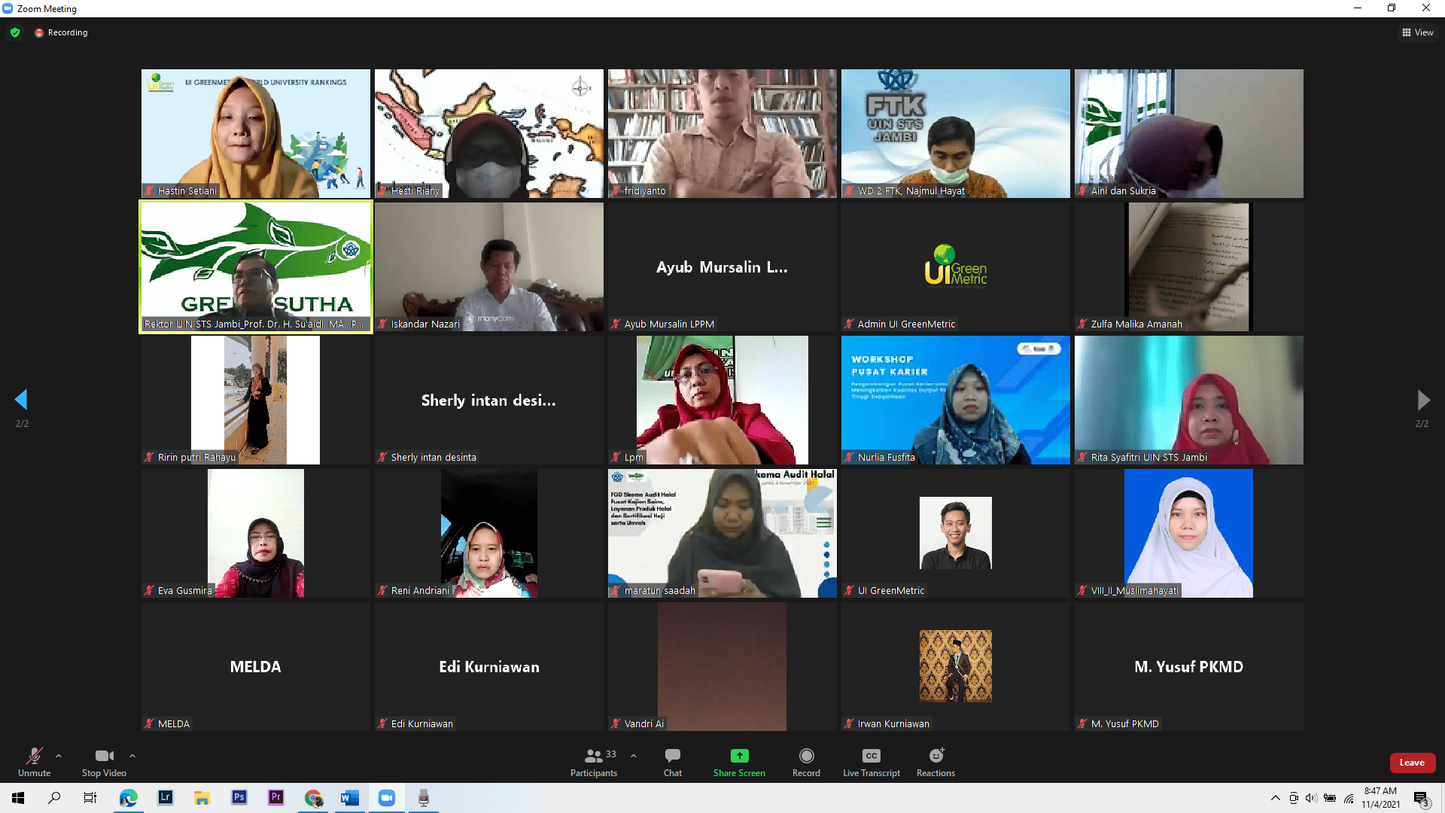This screenshot has height=813, width=1445.
Task: Select Zulfa Malika Amanah tile
Action: pos(1189,267)
